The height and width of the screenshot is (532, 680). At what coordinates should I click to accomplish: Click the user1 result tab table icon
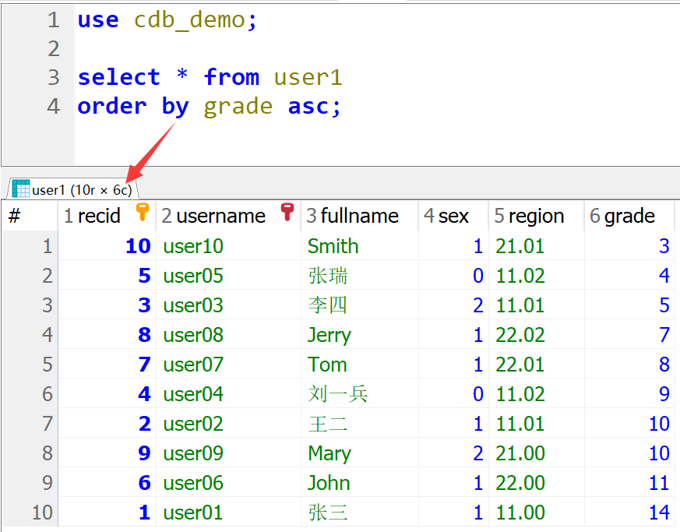21,188
